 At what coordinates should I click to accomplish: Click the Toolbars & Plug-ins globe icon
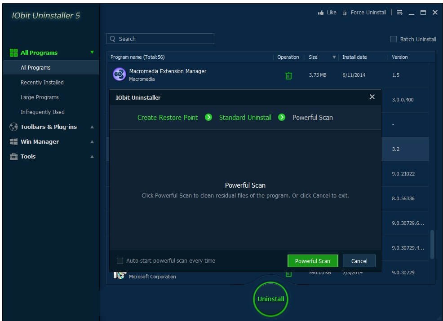click(x=13, y=127)
